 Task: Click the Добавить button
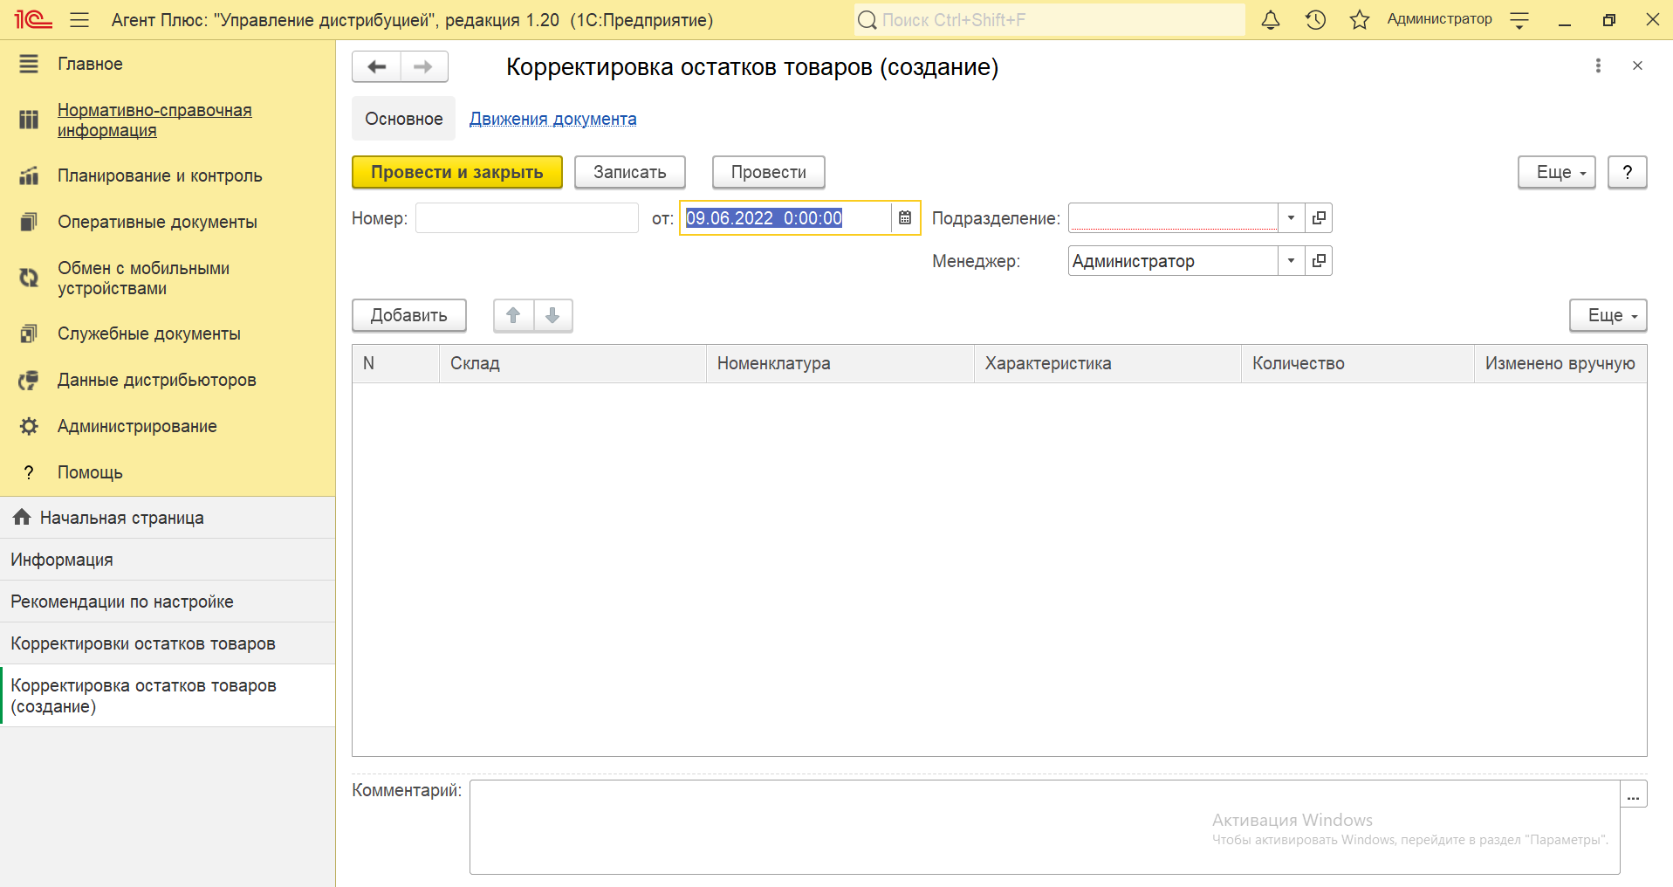tap(408, 316)
